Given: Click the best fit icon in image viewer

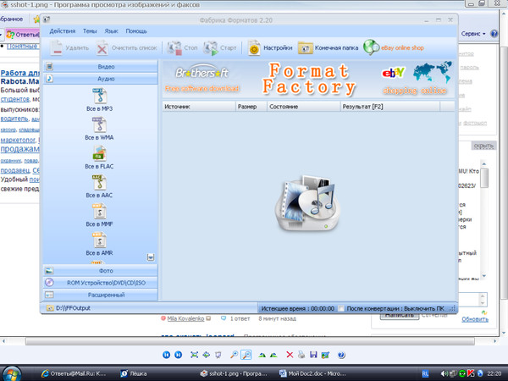Looking at the screenshot, I should pos(195,355).
